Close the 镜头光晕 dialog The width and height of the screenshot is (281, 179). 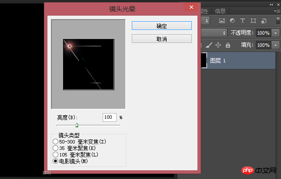point(191,7)
